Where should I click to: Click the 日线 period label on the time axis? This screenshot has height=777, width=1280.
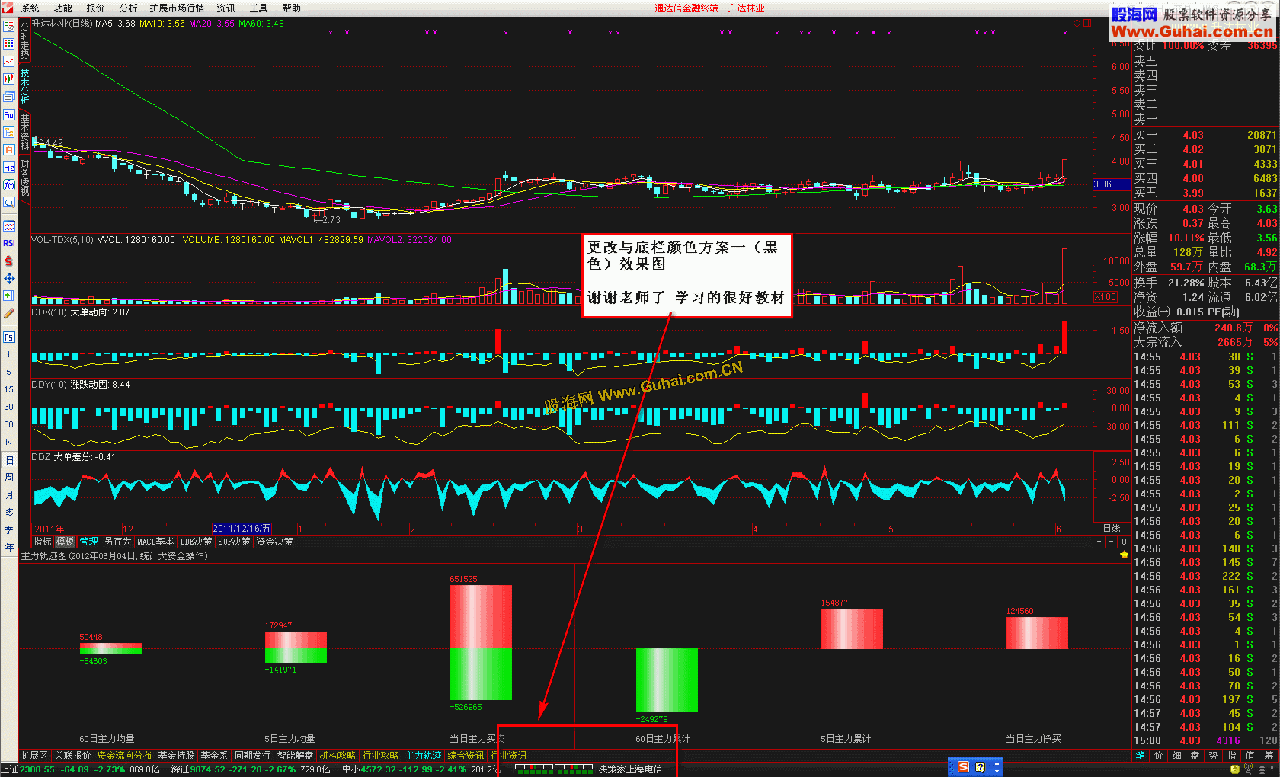[1112, 529]
